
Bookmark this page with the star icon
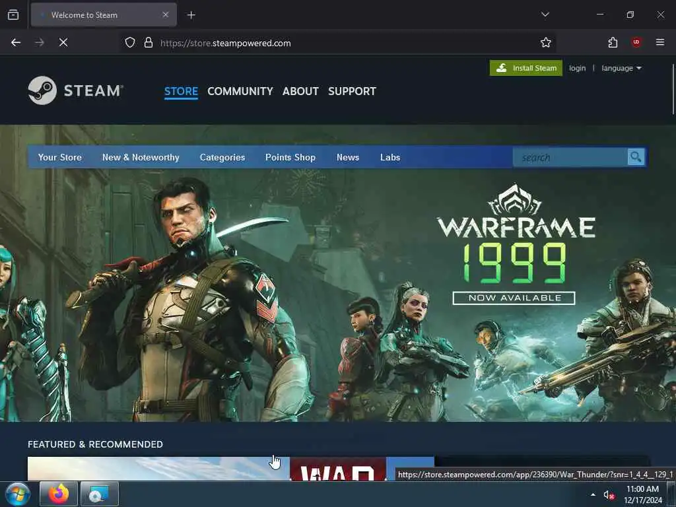[546, 42]
